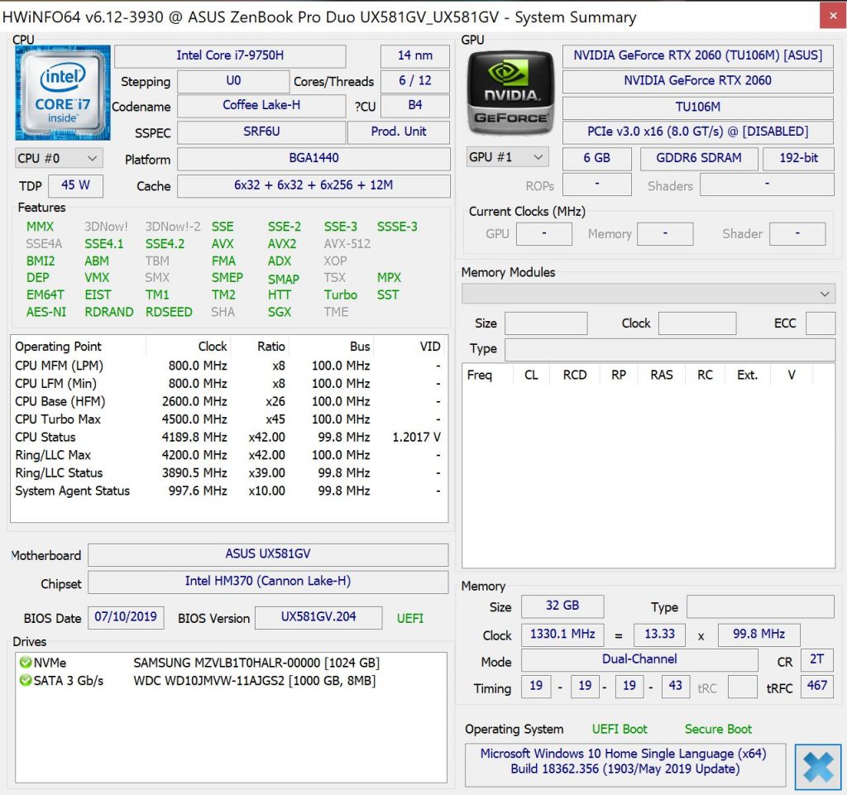Click the UX581GV.204 BIOS version field
The image size is (847, 795).
[318, 617]
